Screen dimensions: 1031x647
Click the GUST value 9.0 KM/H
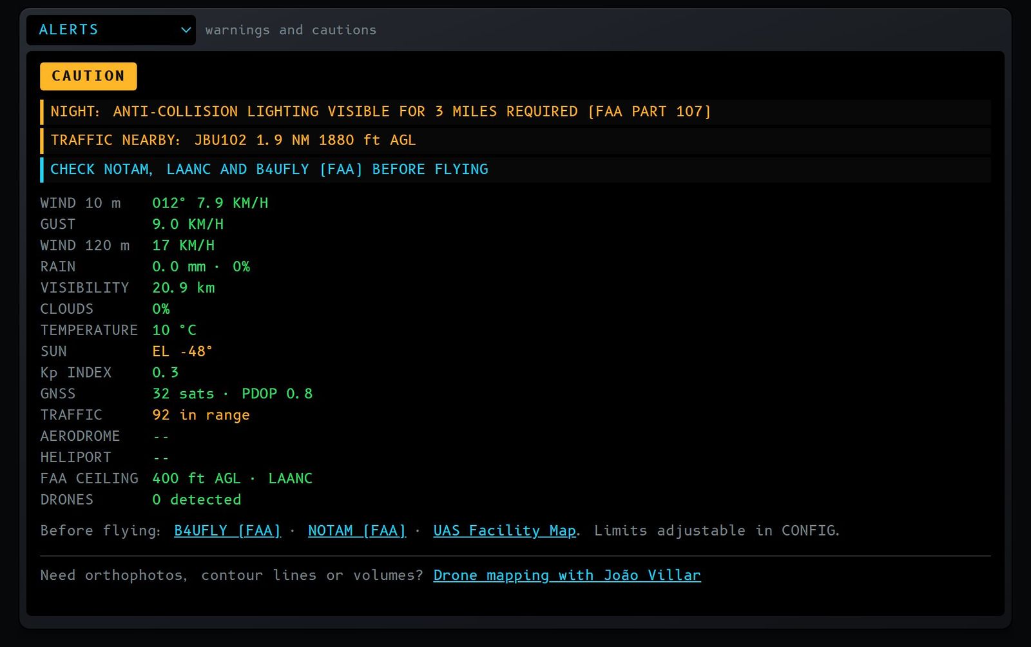(x=188, y=224)
